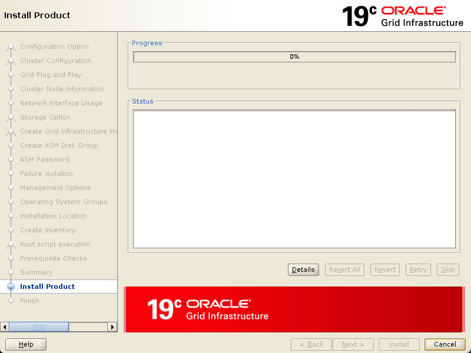Screen dimensions: 471x353
Task: Click the sidebar horizontal scrollbar thumb
Action: [x=39, y=327]
